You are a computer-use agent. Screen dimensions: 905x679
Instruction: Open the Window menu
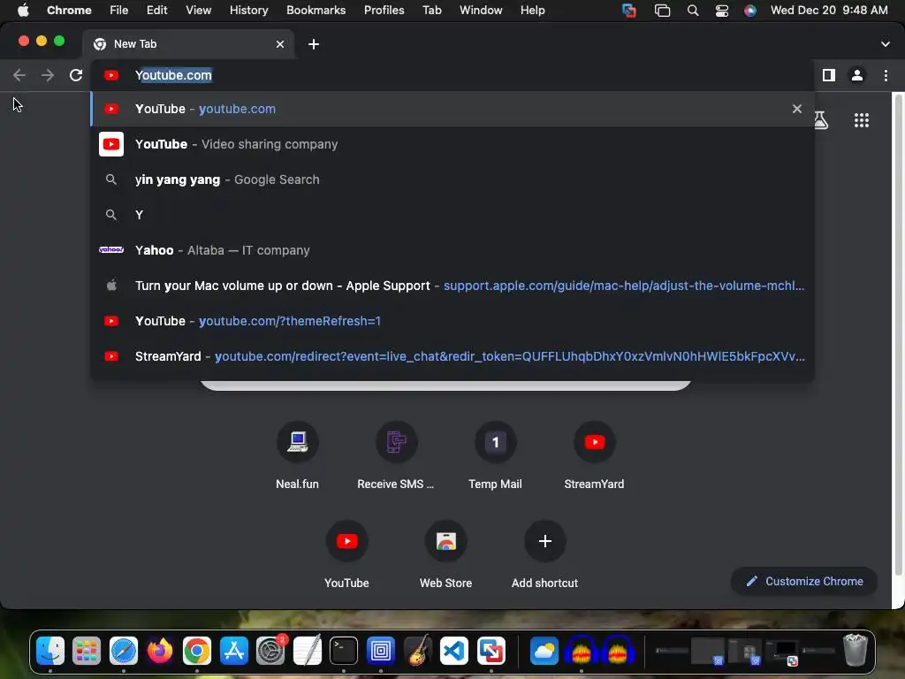coord(481,11)
